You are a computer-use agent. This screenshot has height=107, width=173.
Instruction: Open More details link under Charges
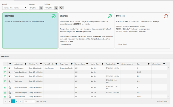(x=66, y=45)
